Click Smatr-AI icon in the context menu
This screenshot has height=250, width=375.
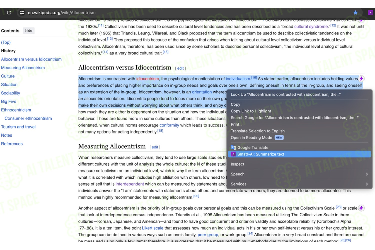coord(233,154)
